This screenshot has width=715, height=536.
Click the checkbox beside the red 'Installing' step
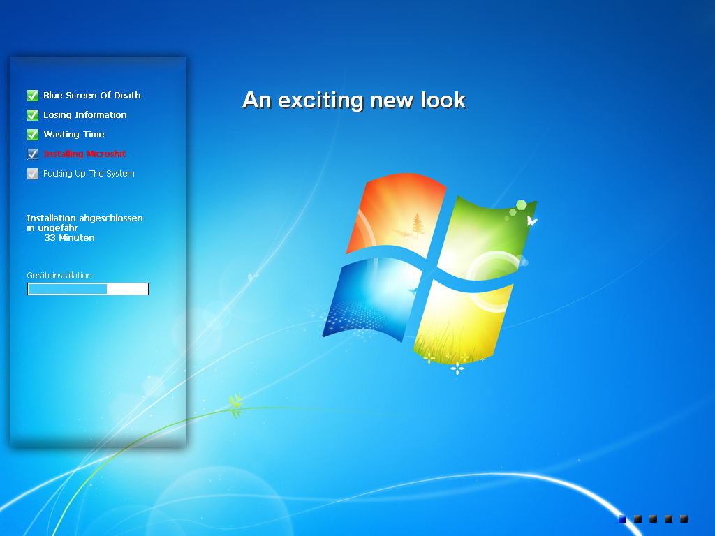[x=33, y=154]
